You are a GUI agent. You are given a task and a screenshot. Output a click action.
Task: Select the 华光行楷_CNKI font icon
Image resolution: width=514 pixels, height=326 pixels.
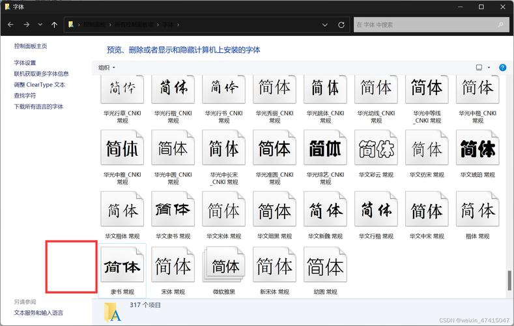click(173, 89)
